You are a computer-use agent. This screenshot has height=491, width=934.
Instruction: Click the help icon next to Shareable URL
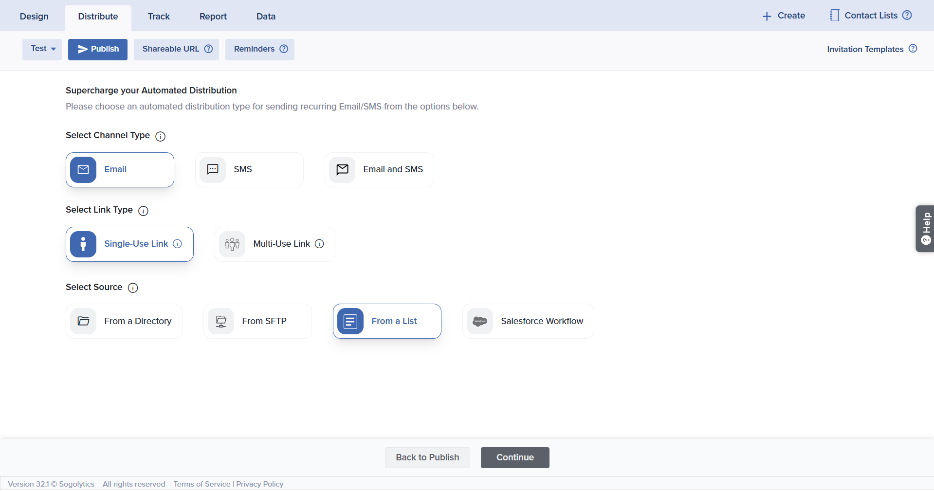pos(208,49)
